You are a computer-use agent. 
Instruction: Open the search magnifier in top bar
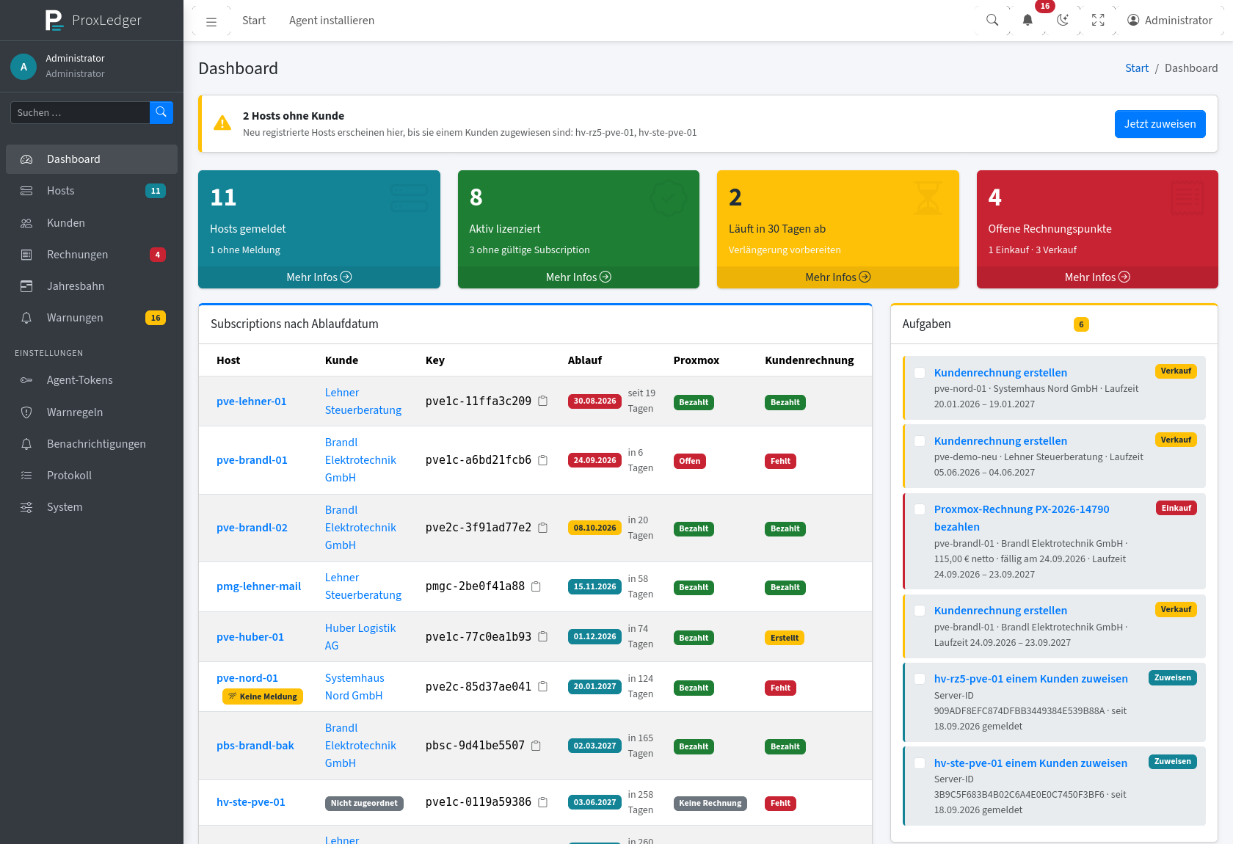(x=992, y=21)
